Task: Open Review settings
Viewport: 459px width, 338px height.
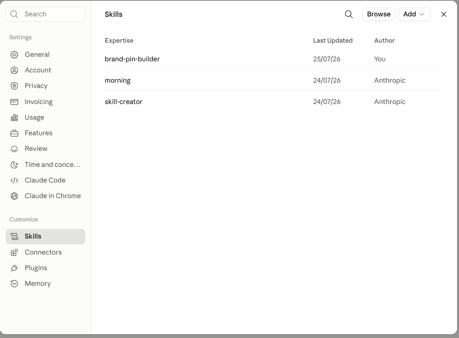Action: coord(45,149)
